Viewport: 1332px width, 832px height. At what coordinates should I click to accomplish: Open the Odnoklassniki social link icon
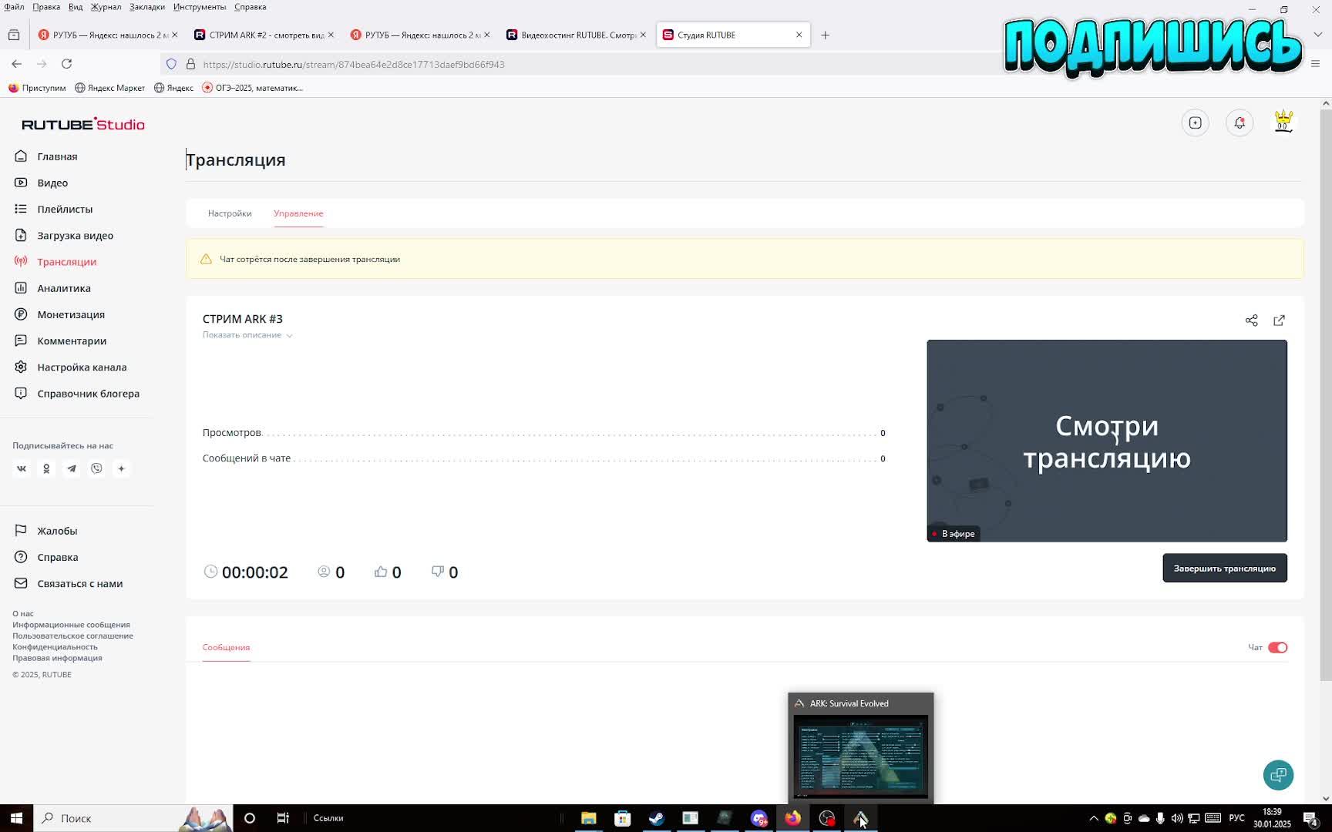(46, 468)
